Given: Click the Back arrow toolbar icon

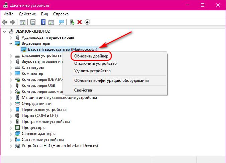Looking at the screenshot, I should pos(5,22).
